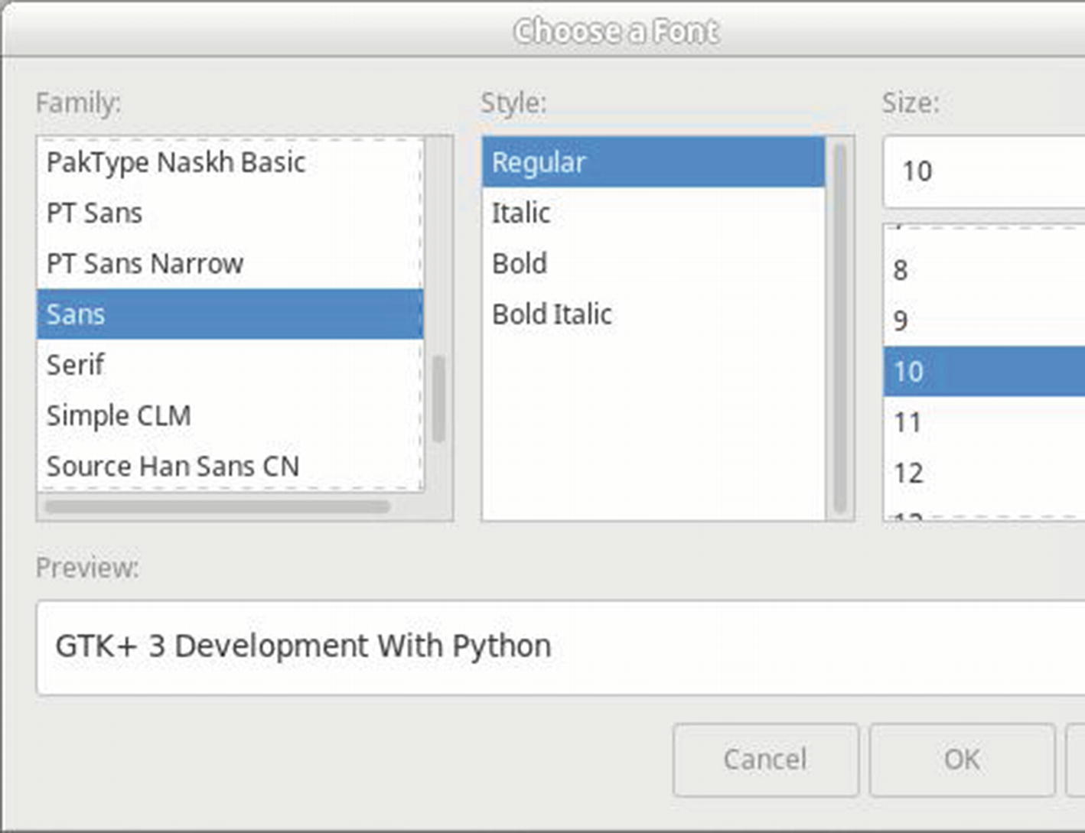Select PT Sans Narrow in family list
1085x833 pixels.
[145, 264]
